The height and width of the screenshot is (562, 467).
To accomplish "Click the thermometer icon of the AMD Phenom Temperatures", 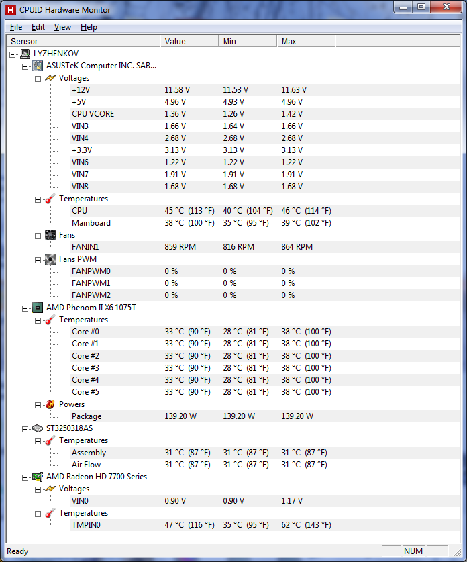I will [50, 320].
